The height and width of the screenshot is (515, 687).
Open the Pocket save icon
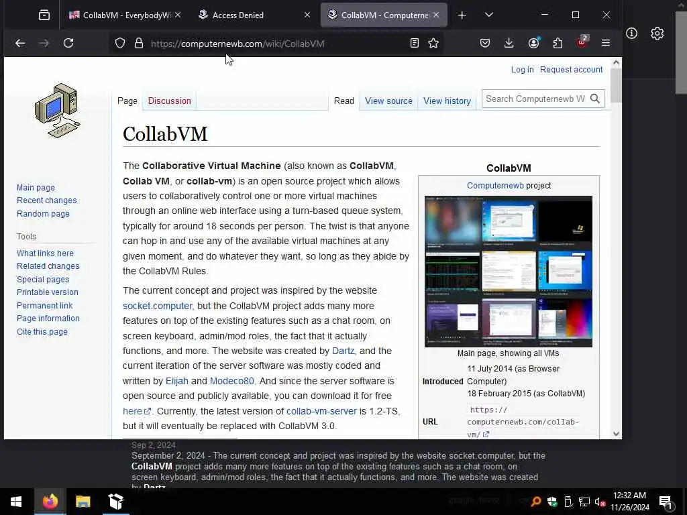pyautogui.click(x=485, y=43)
